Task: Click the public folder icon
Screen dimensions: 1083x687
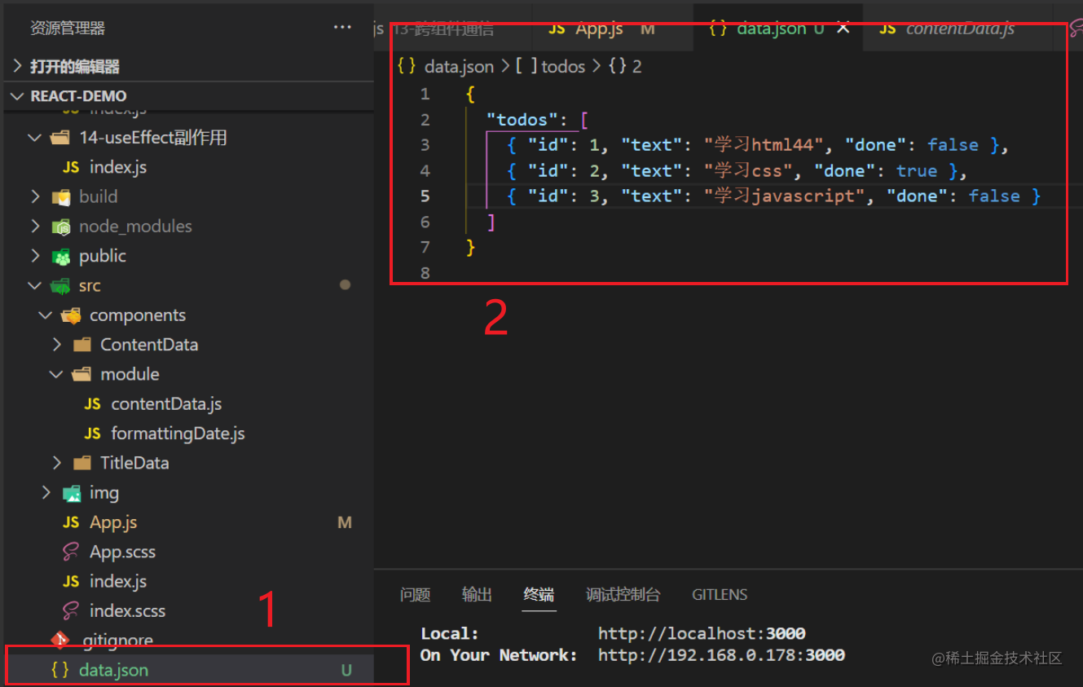Action: coord(61,256)
